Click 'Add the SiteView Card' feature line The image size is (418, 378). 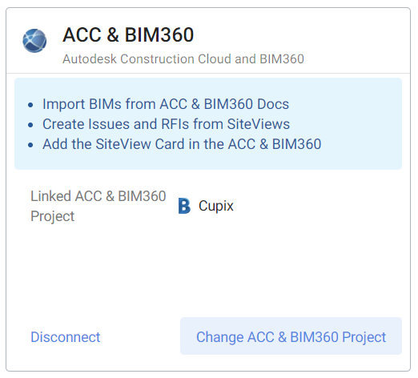tap(182, 144)
